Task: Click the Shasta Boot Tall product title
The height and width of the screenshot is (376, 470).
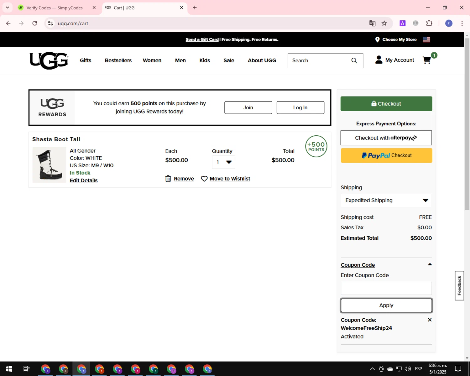Action: coord(56,139)
